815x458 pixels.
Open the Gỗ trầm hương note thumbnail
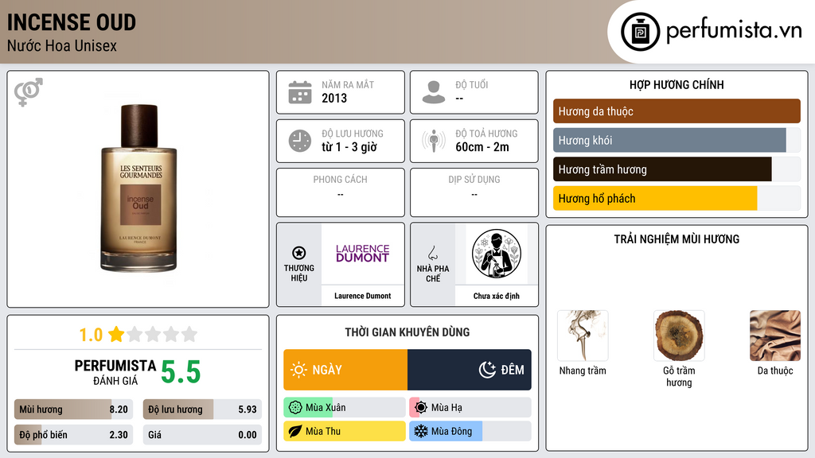[679, 336]
